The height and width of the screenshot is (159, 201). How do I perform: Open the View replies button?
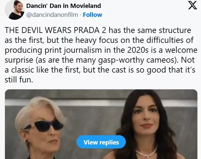click(x=101, y=142)
